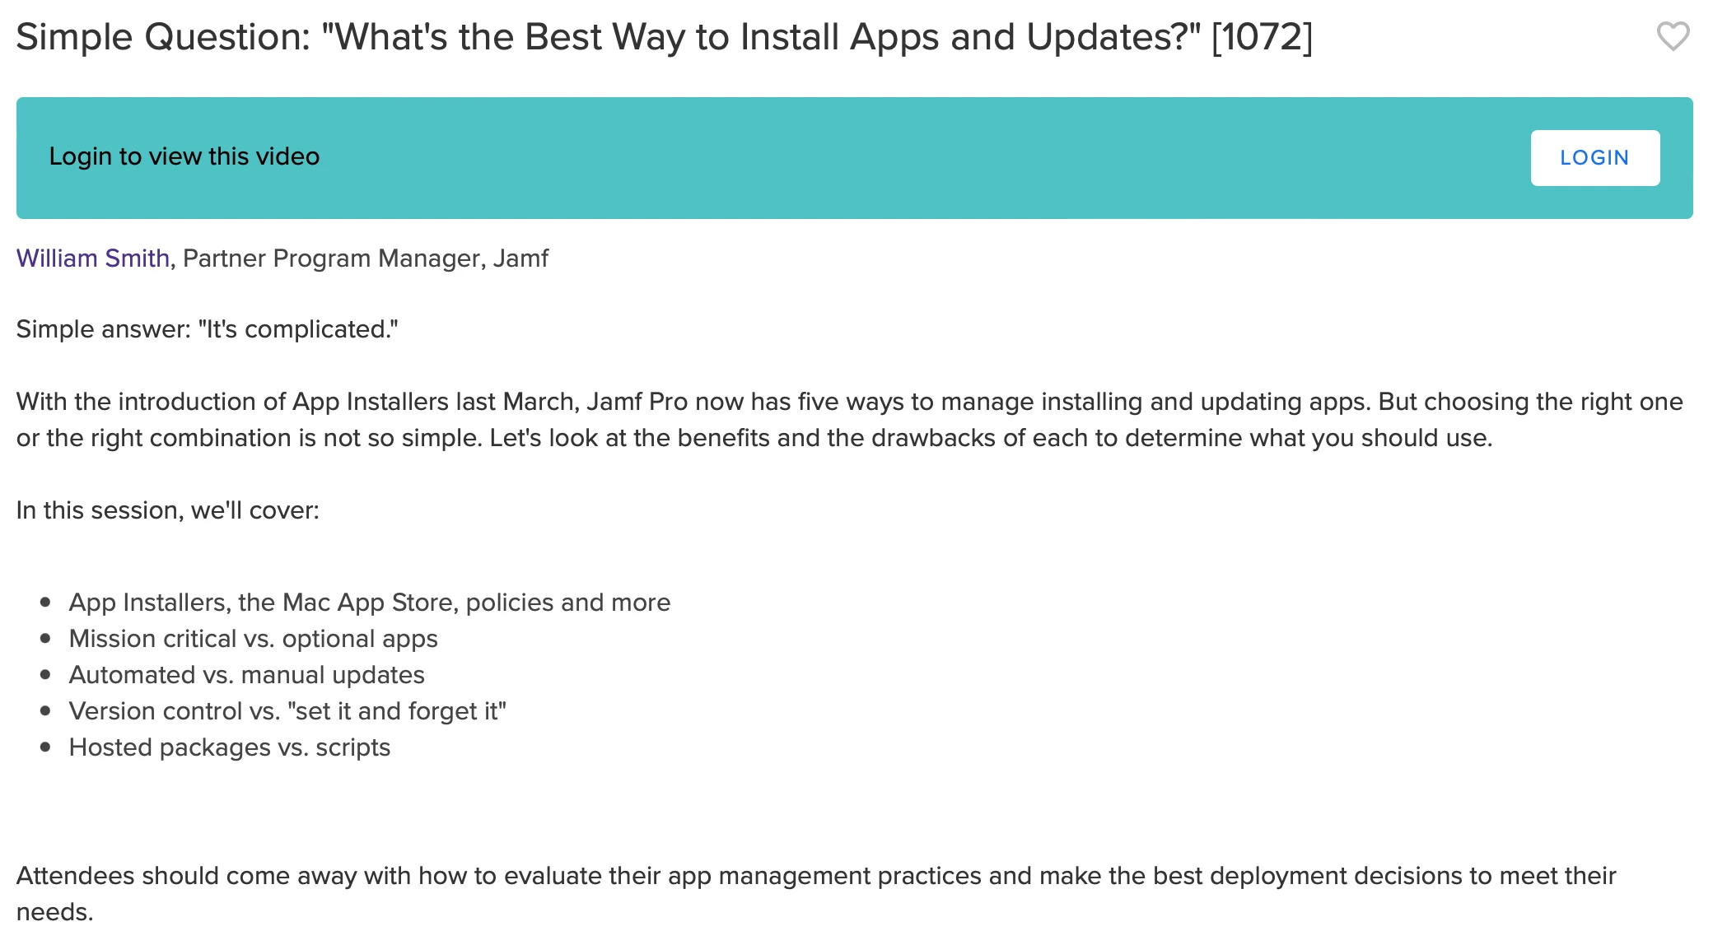Click bullet "Automated vs. manual updates"
The image size is (1713, 945).
(x=247, y=675)
